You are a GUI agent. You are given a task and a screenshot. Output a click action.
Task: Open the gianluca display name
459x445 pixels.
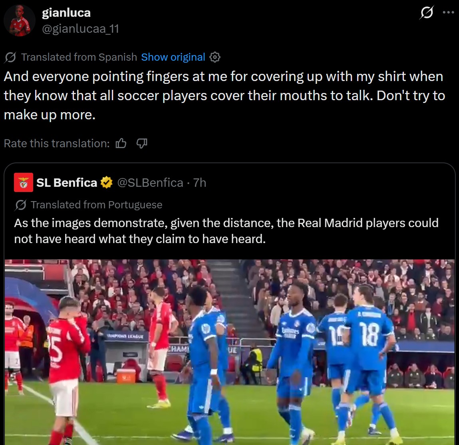(66, 13)
